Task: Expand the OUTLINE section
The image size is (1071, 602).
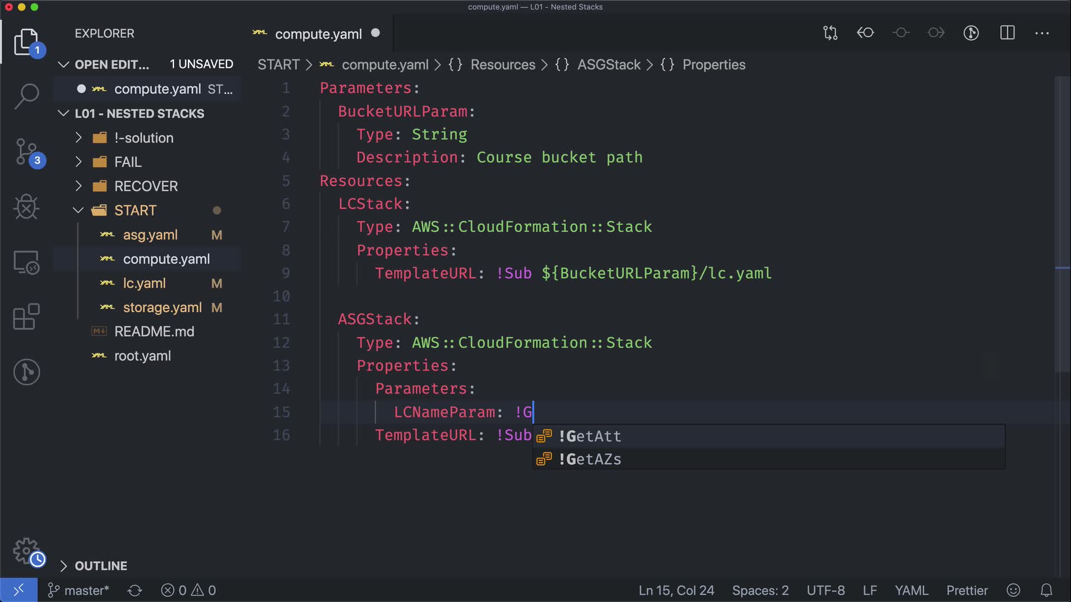Action: pyautogui.click(x=100, y=566)
